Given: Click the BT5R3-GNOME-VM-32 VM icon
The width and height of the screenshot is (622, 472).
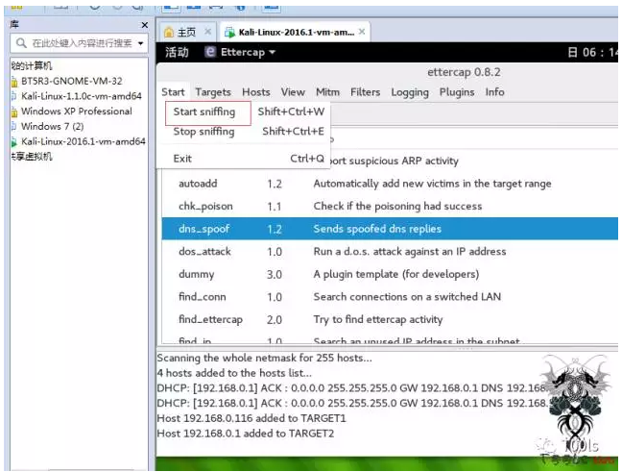Looking at the screenshot, I should pyautogui.click(x=14, y=82).
